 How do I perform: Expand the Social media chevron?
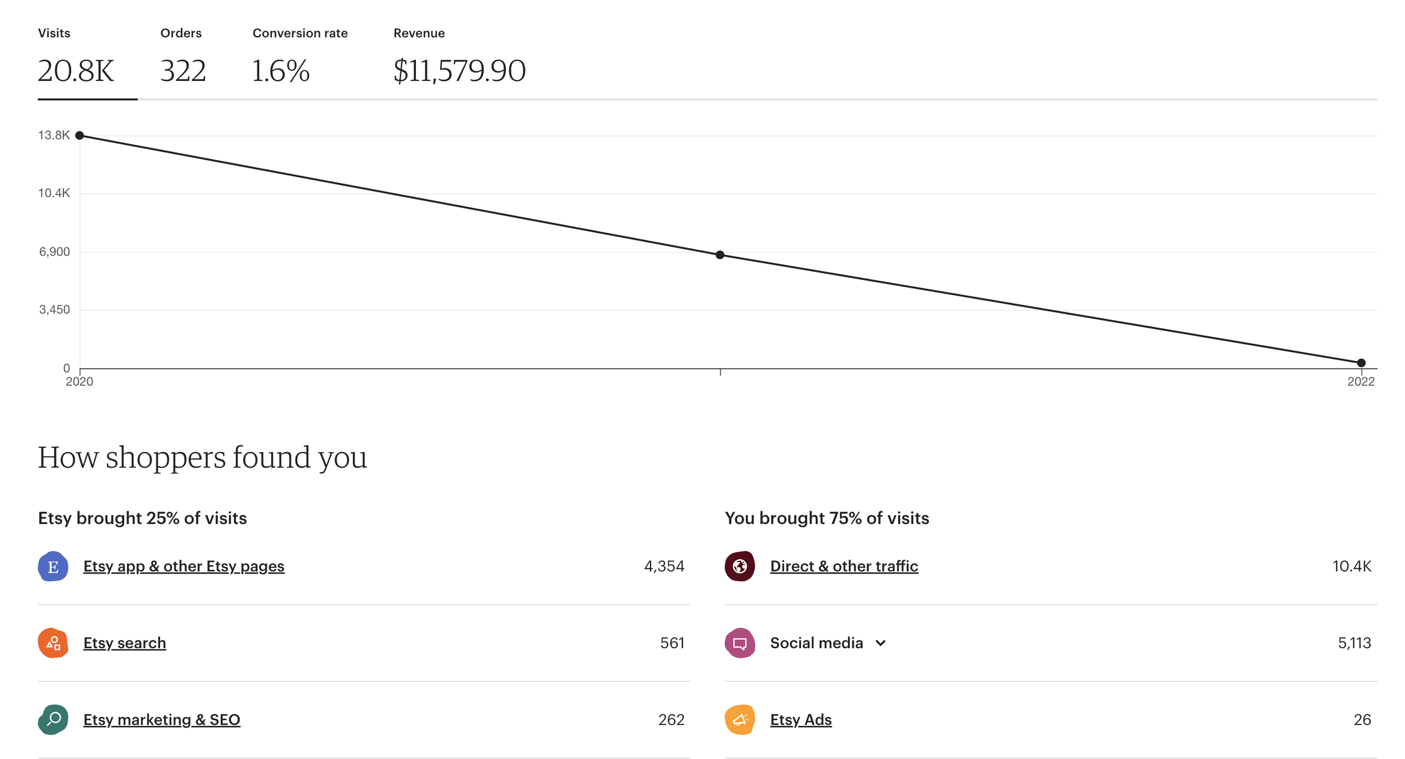coord(881,643)
